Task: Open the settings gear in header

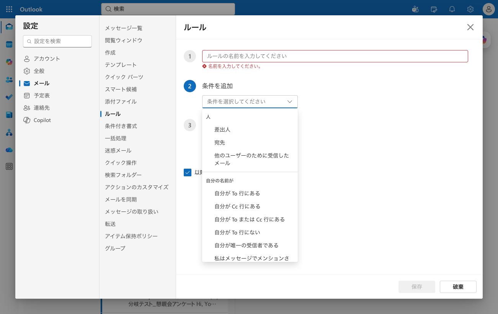Action: click(x=470, y=9)
